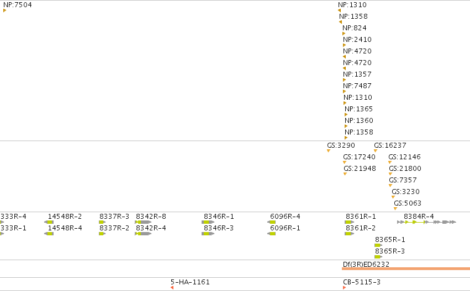Click the CB-5115-3 red insertion marker
Screen dimensions: 470x291
coord(345,288)
